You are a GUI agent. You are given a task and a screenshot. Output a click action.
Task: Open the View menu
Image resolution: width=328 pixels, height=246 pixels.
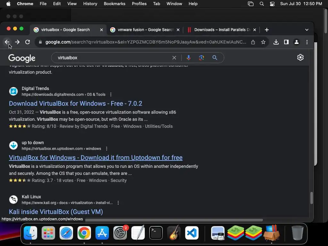coord(72,4)
